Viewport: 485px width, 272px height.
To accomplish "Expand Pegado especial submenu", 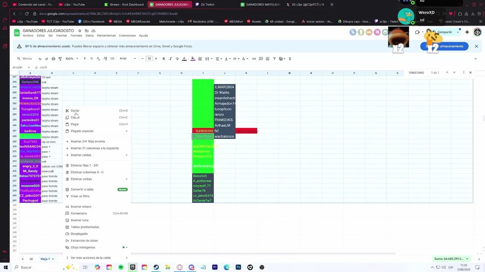I will point(97,131).
